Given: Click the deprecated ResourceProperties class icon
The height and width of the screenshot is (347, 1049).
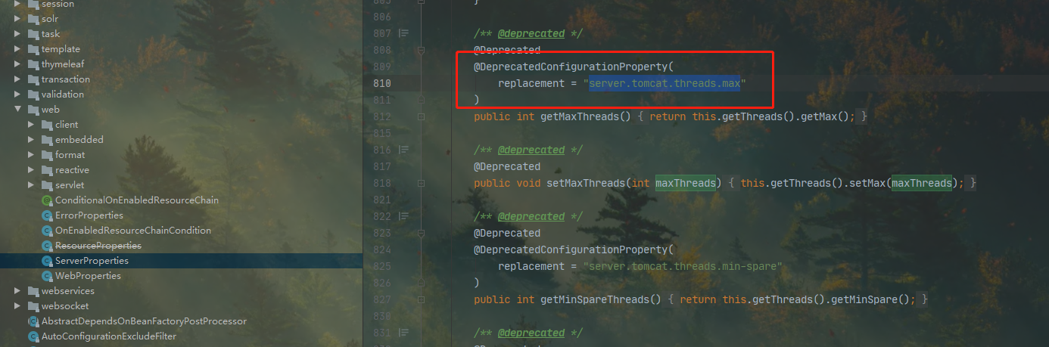Looking at the screenshot, I should pyautogui.click(x=48, y=246).
